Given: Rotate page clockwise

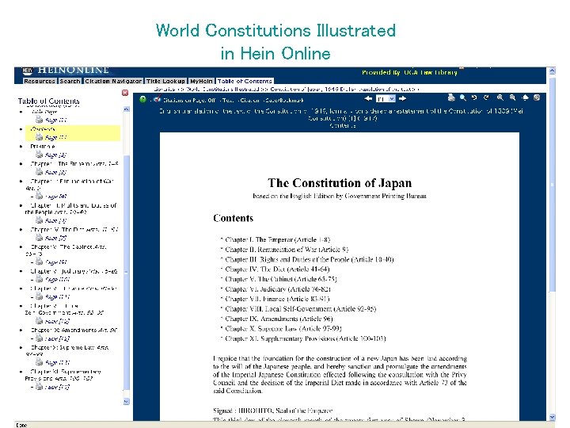Looking at the screenshot, I should pos(486,97).
